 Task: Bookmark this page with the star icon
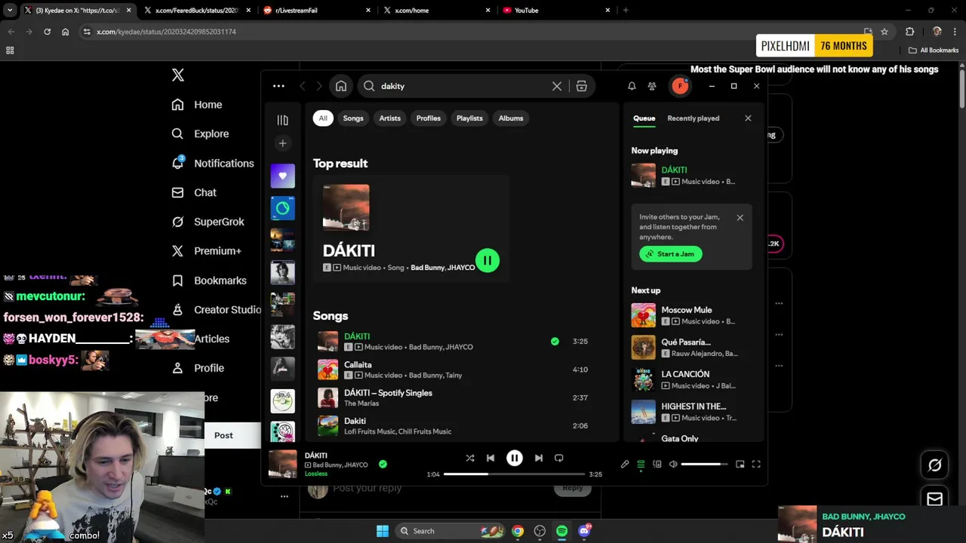tap(884, 32)
